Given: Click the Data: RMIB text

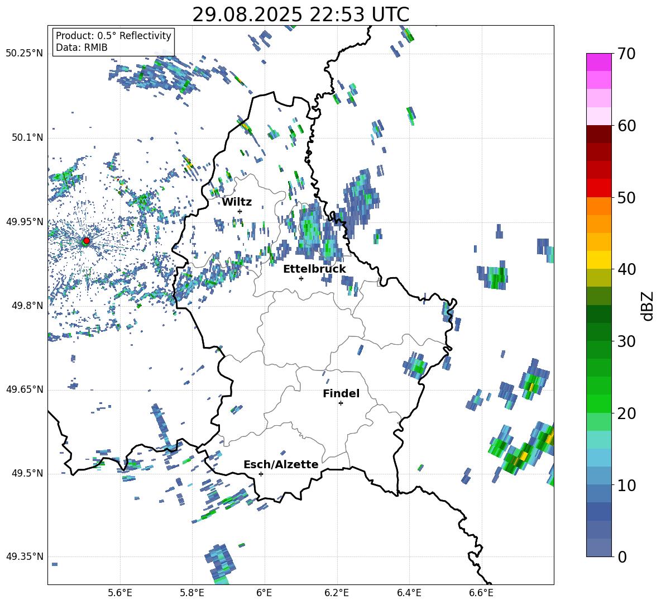Looking at the screenshot, I should pyautogui.click(x=82, y=47).
